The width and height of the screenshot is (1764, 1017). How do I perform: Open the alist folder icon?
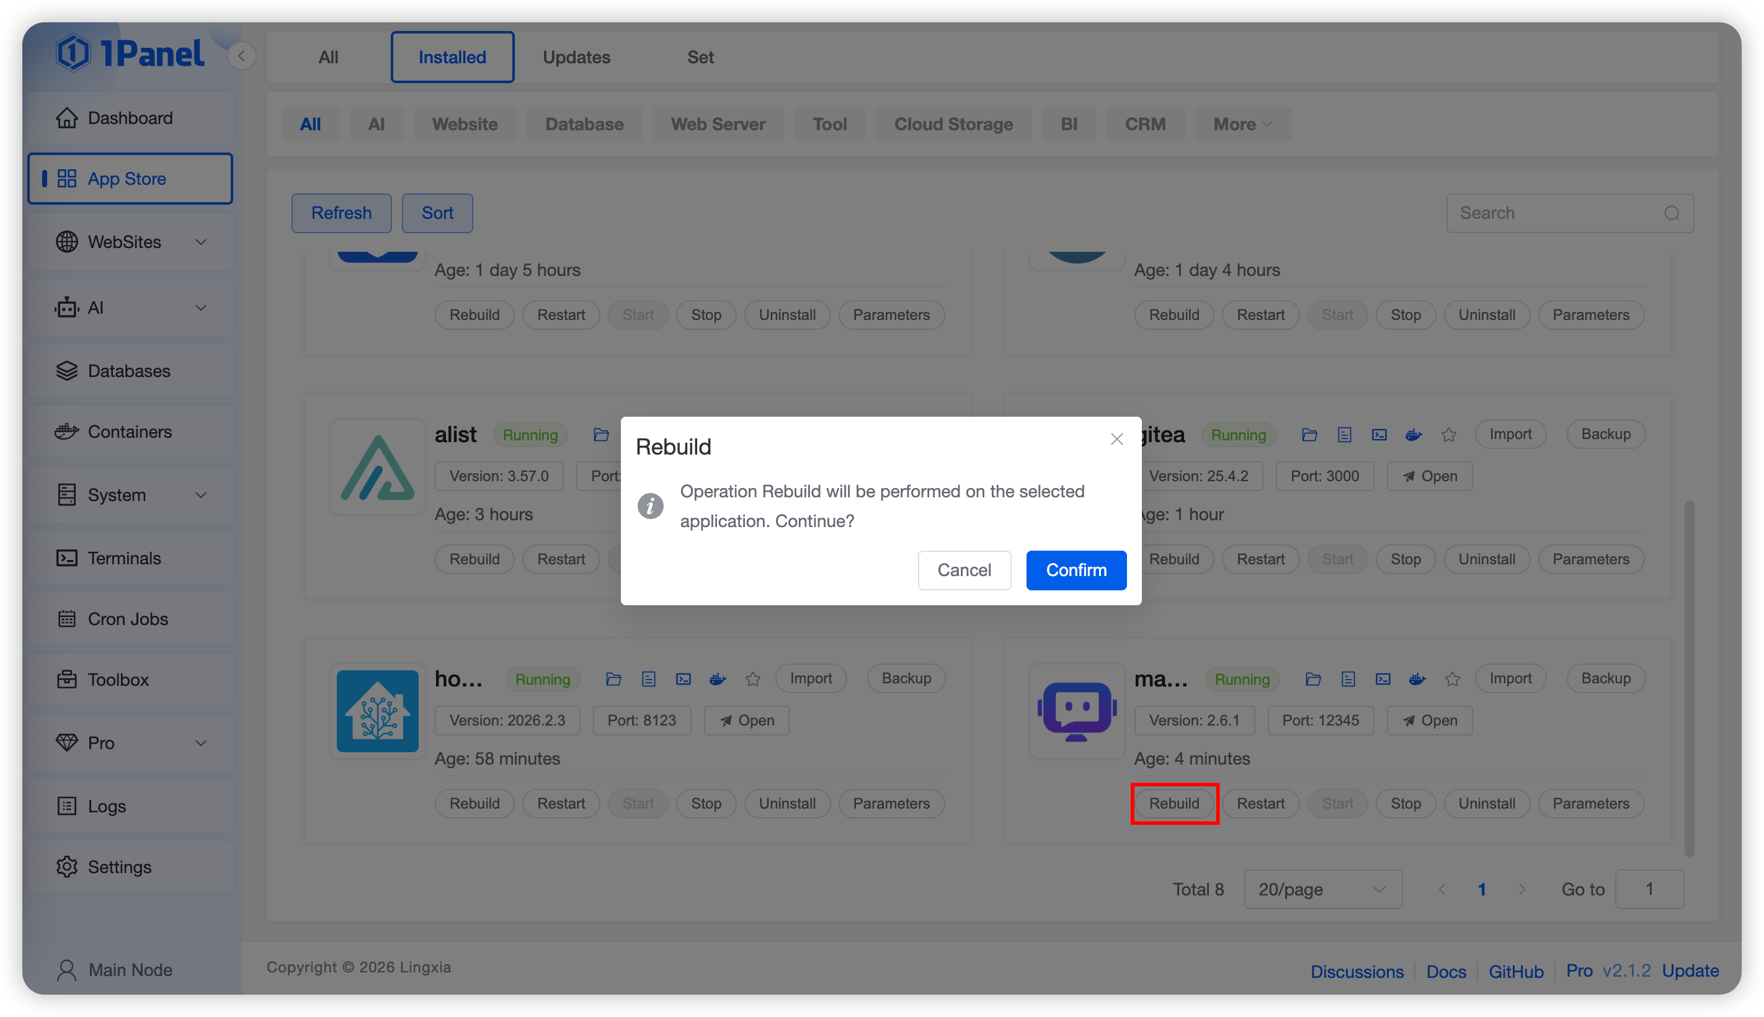pos(601,435)
